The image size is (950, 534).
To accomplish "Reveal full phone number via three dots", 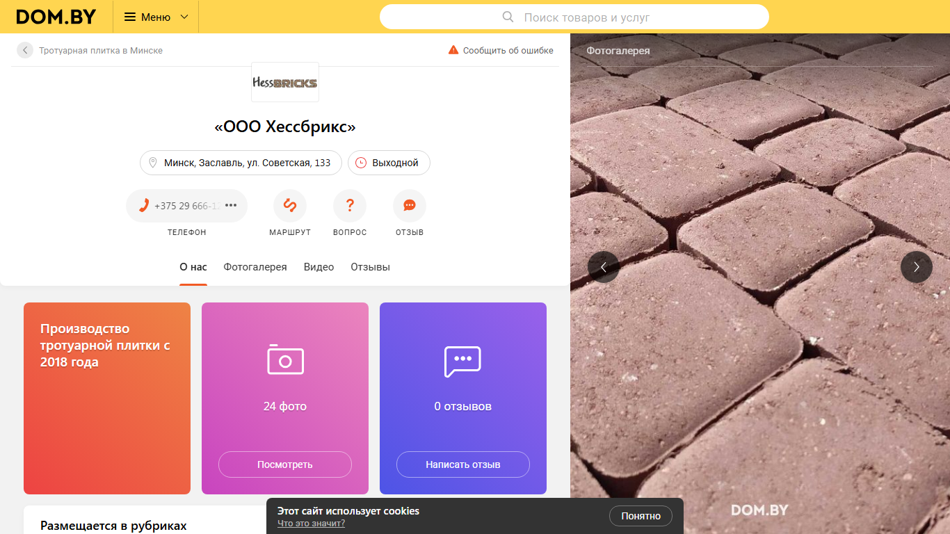I will 231,205.
